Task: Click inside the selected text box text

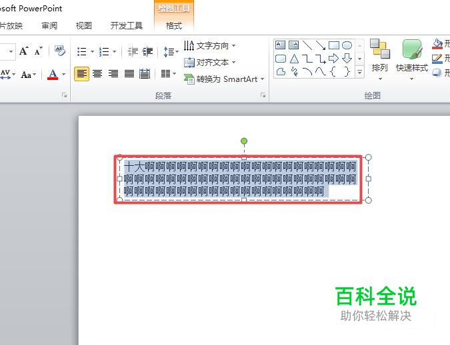Action: (x=240, y=179)
